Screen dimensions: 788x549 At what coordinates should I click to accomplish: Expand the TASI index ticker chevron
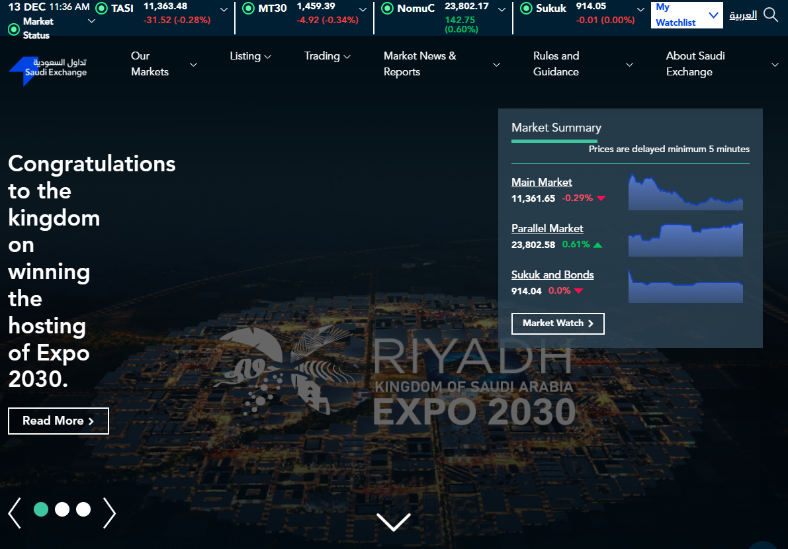(224, 10)
